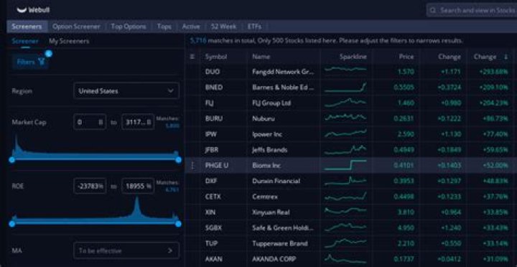
Task: Select the BURU symbol
Action: click(214, 118)
